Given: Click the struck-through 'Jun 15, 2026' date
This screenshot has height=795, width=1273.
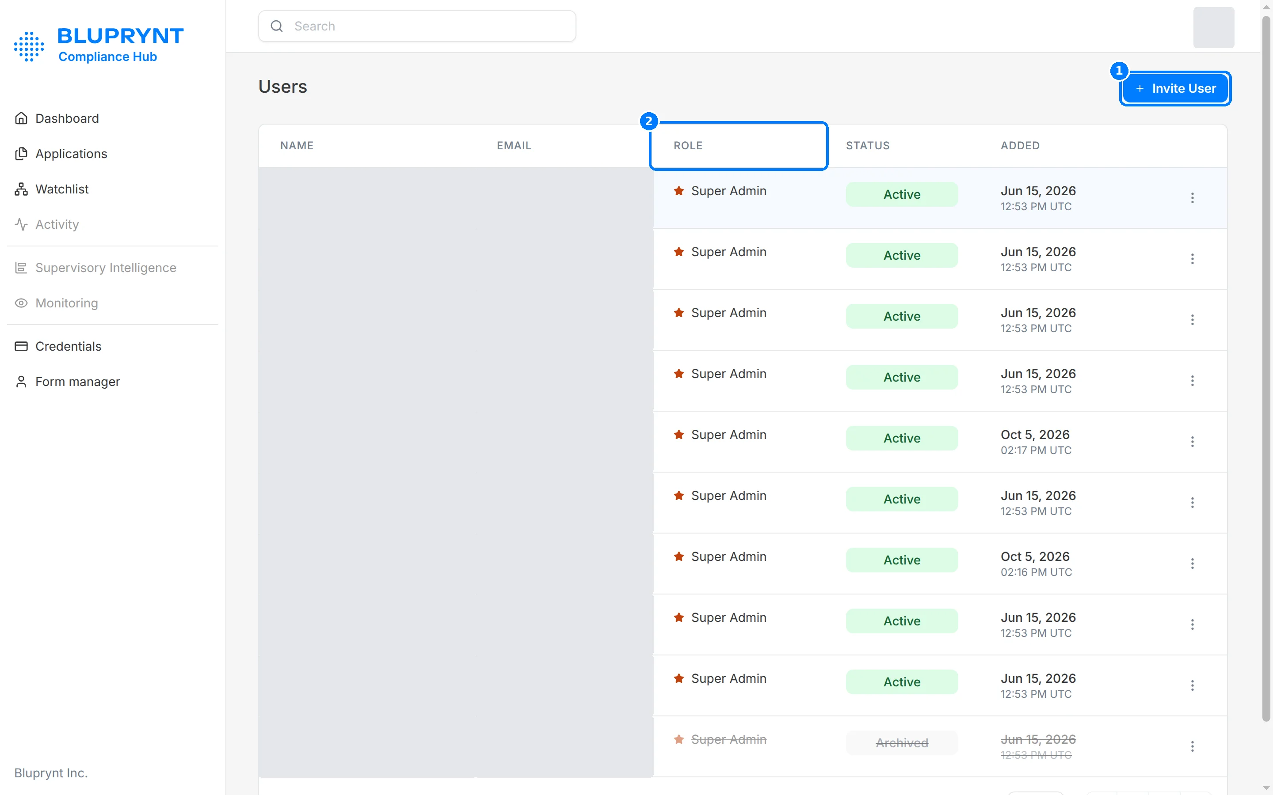Looking at the screenshot, I should tap(1038, 739).
